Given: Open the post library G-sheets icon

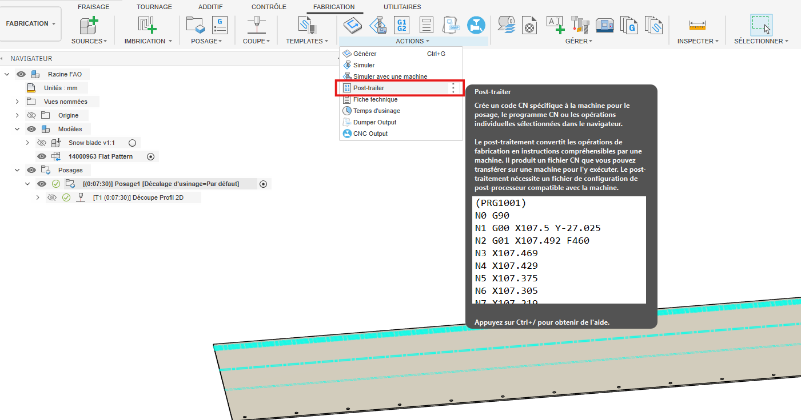Looking at the screenshot, I should coord(629,25).
